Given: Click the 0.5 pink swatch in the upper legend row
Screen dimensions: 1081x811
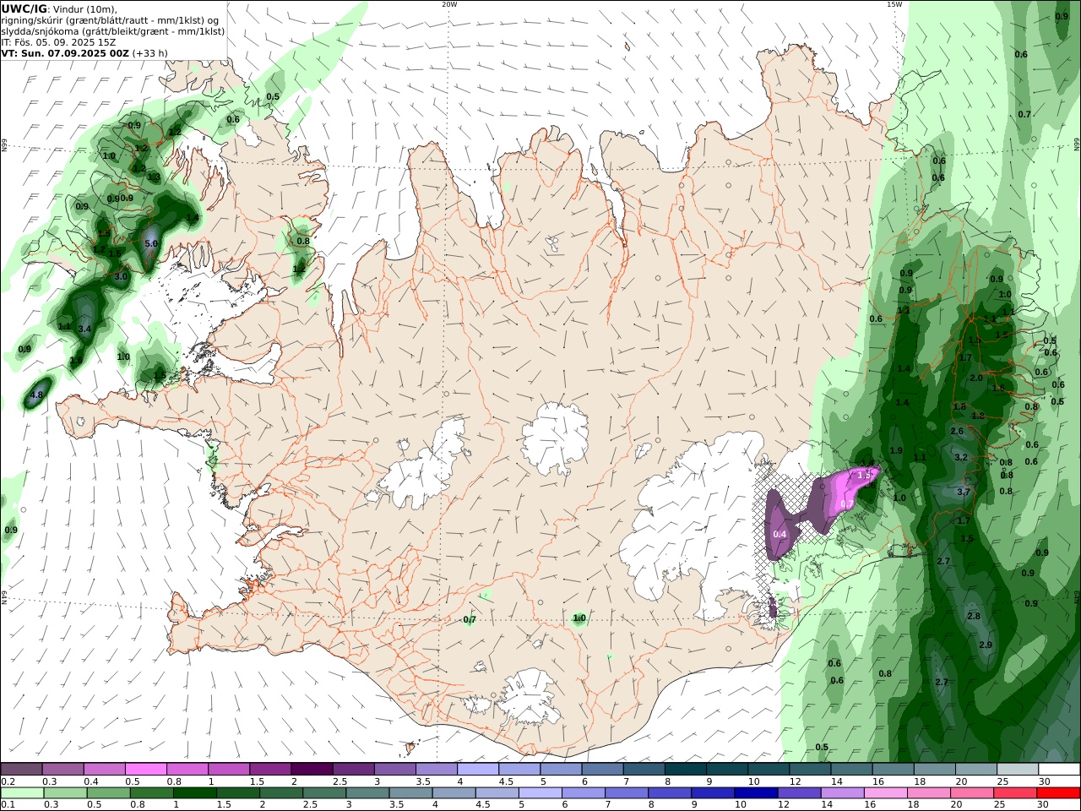Looking at the screenshot, I should coord(145,770).
